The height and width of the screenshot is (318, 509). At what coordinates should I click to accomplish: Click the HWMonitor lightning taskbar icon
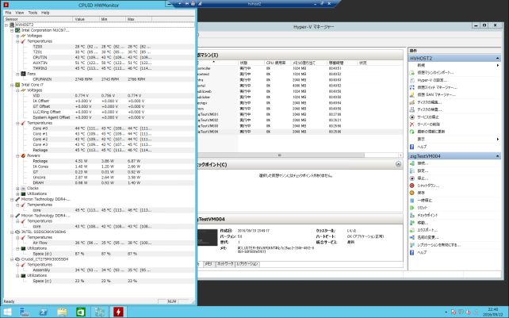(118, 310)
